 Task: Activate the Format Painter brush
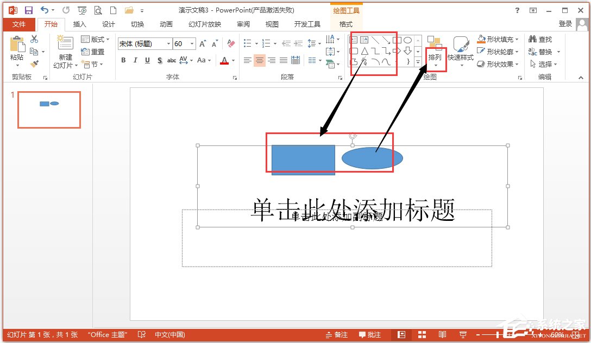pos(34,64)
